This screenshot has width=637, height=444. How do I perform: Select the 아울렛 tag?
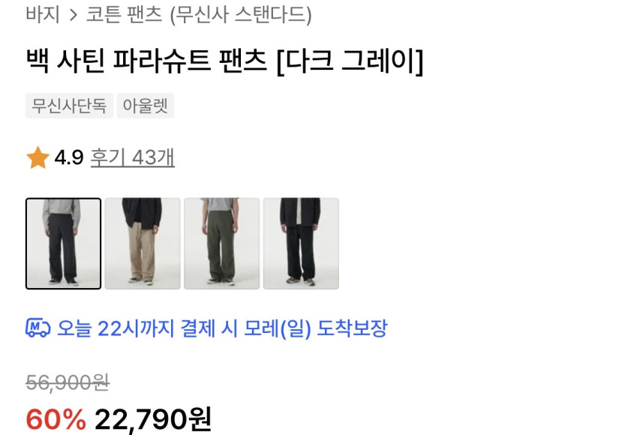pos(145,106)
